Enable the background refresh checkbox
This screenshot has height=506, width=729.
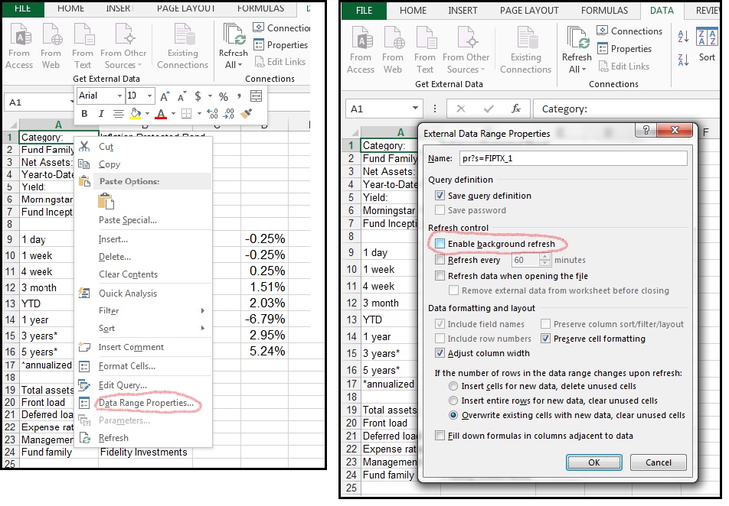click(440, 244)
